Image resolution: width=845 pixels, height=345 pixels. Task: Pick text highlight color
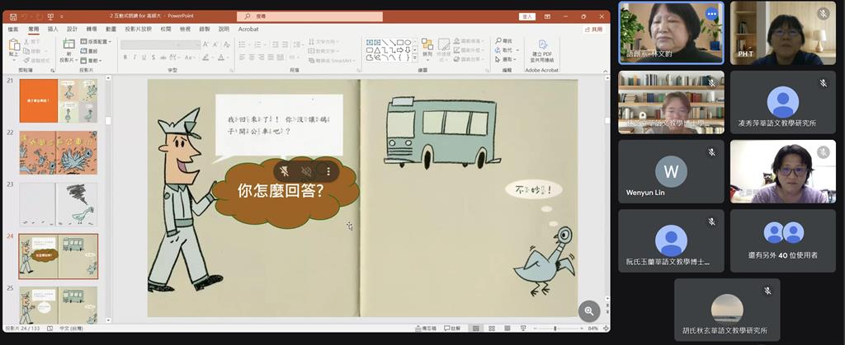coord(207,57)
